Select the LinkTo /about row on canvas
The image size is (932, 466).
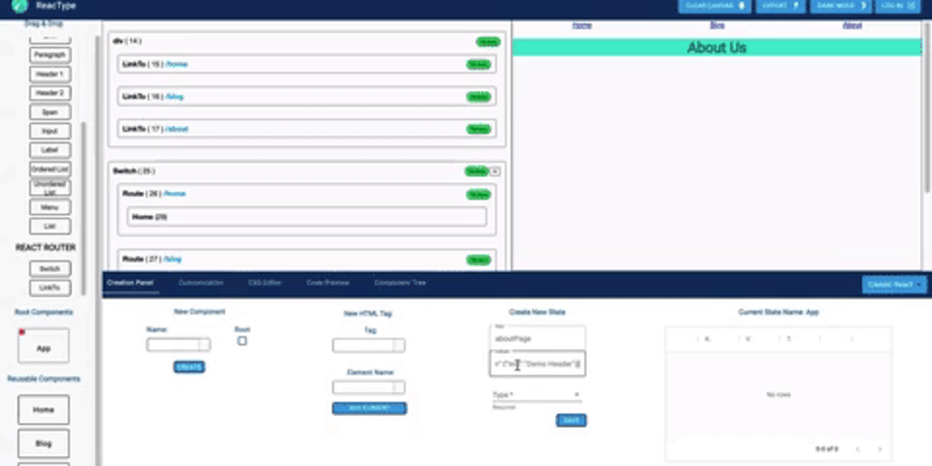click(307, 129)
